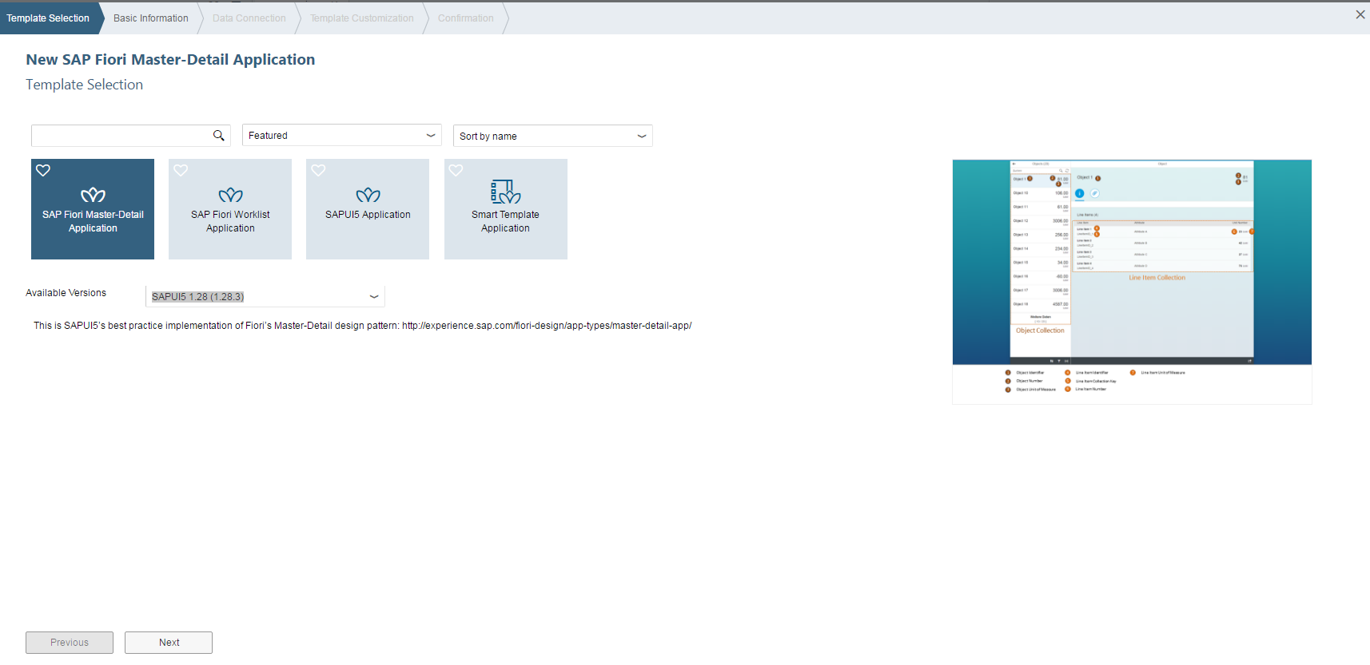The width and height of the screenshot is (1370, 665).
Task: Click the search magnifier icon
Action: tap(218, 136)
